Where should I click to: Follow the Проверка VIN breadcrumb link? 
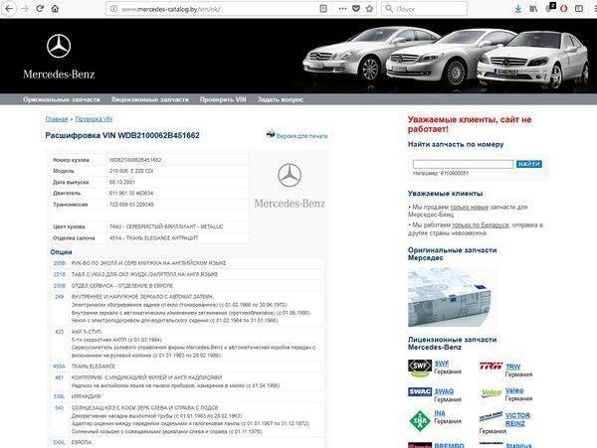click(x=94, y=119)
